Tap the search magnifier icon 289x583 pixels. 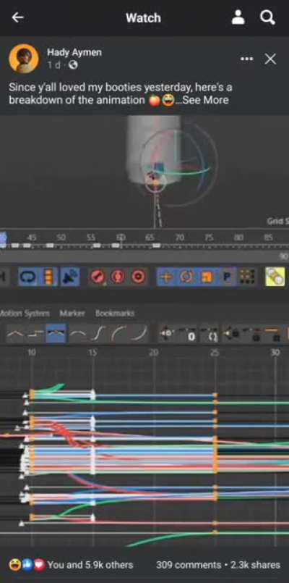click(267, 17)
